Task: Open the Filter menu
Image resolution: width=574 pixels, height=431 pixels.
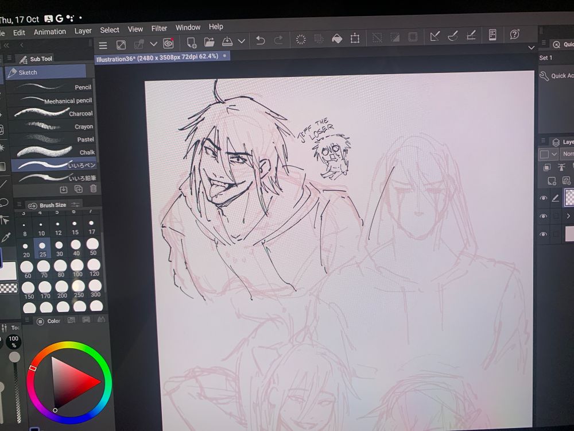Action: coord(159,28)
